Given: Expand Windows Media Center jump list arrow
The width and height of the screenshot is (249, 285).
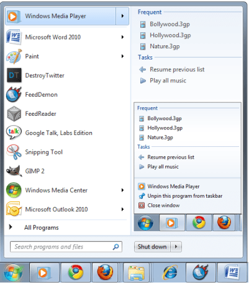Looking at the screenshot, I should click(x=122, y=190).
